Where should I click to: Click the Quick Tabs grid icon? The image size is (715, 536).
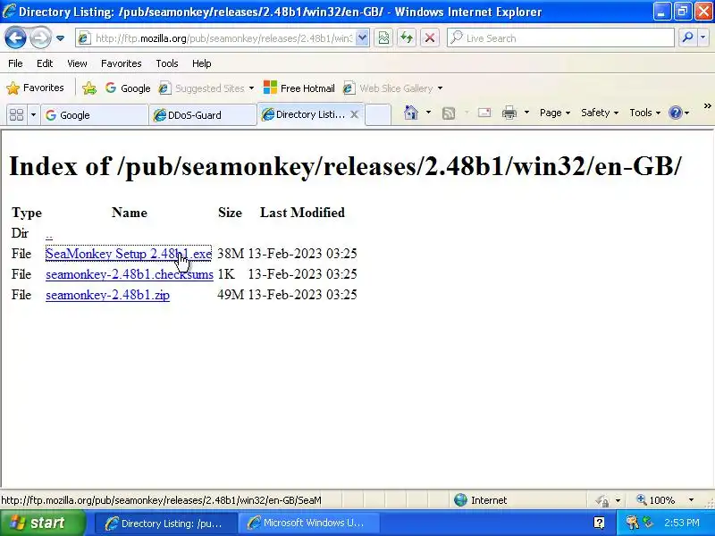click(17, 115)
